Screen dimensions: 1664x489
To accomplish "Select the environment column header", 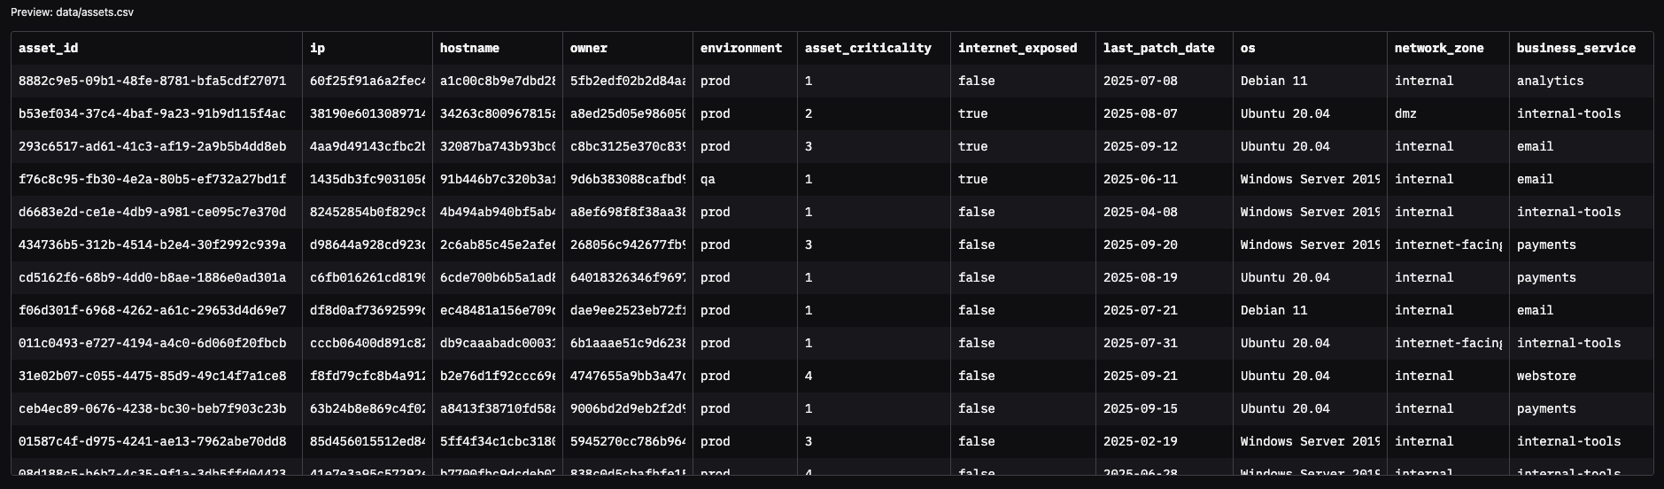I will (741, 49).
